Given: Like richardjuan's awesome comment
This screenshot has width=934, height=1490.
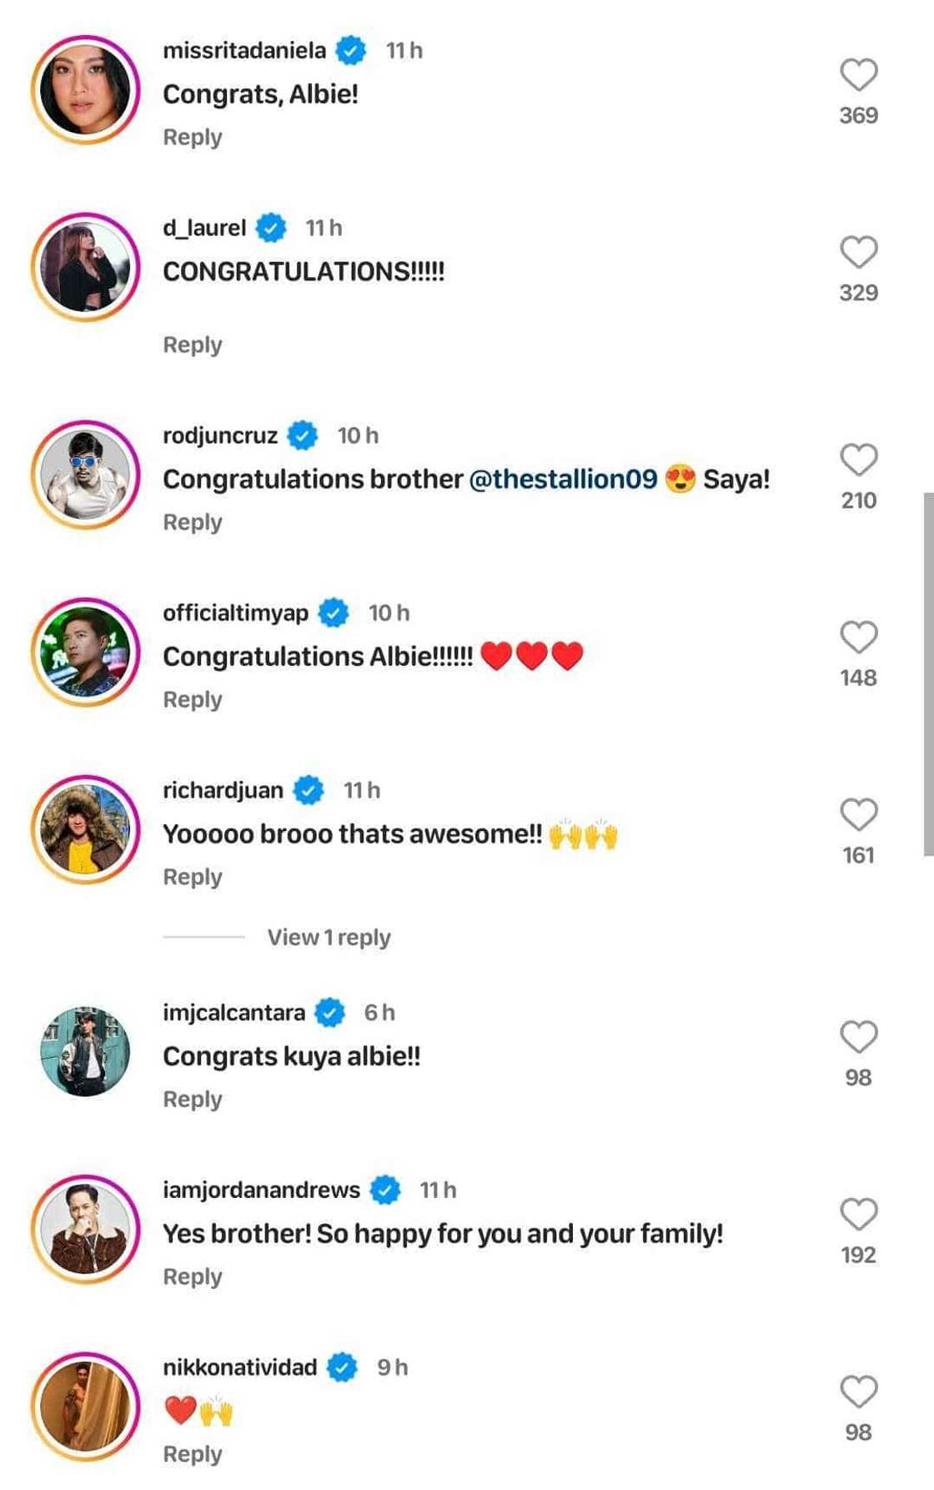Looking at the screenshot, I should pos(858,815).
